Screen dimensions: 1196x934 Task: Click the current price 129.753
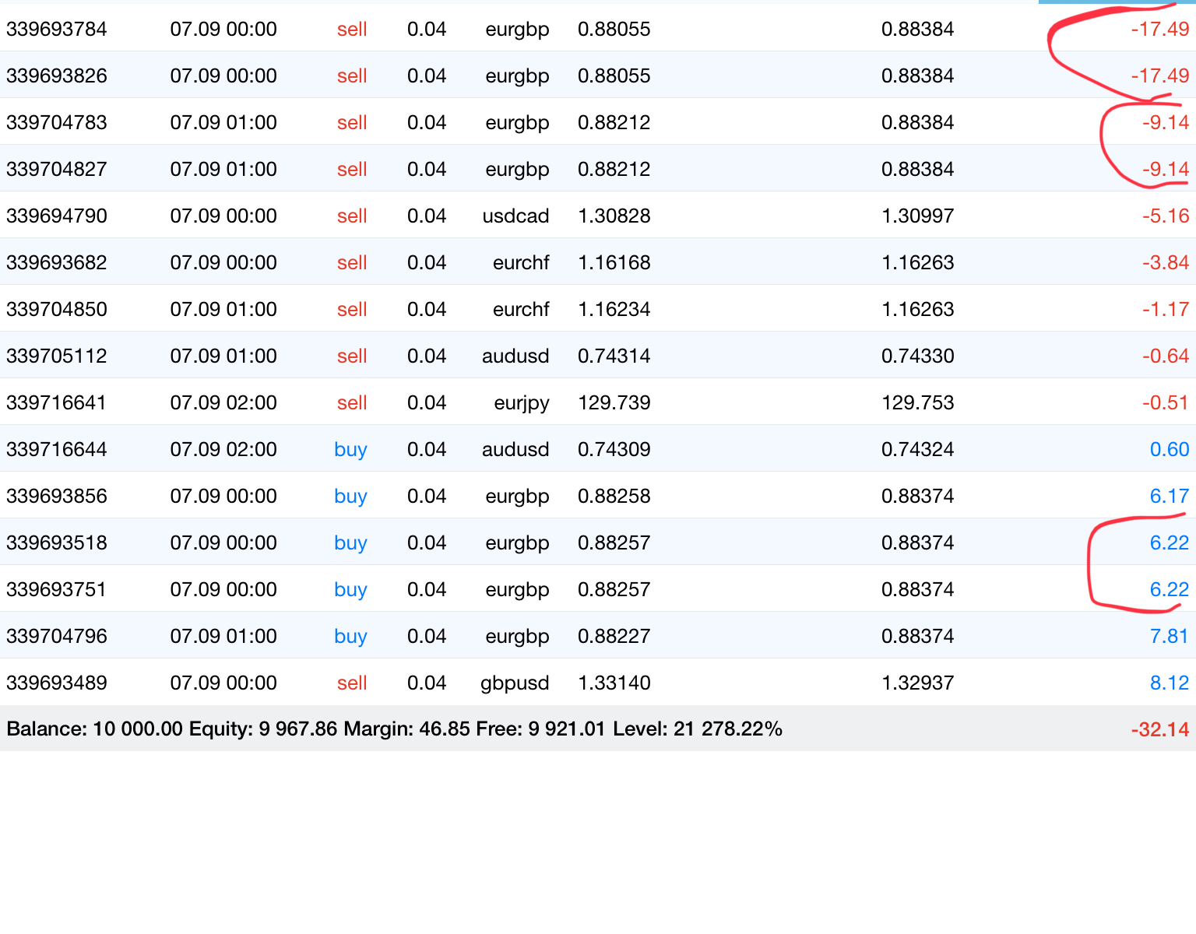point(917,403)
